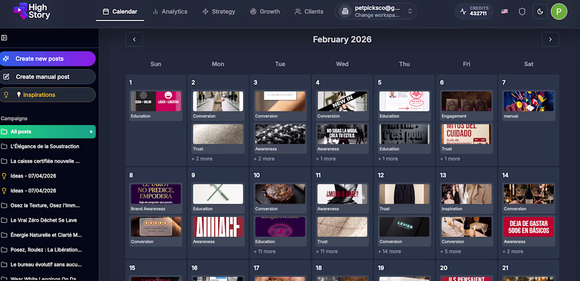Screen dimensions: 580x281
Task: Open the shield security icon
Action: [x=522, y=12]
